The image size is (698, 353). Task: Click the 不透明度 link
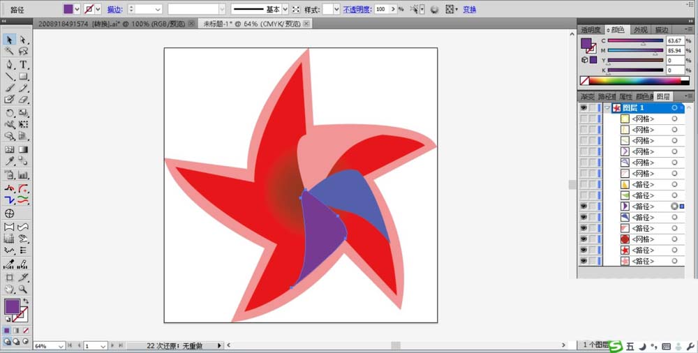pyautogui.click(x=357, y=9)
